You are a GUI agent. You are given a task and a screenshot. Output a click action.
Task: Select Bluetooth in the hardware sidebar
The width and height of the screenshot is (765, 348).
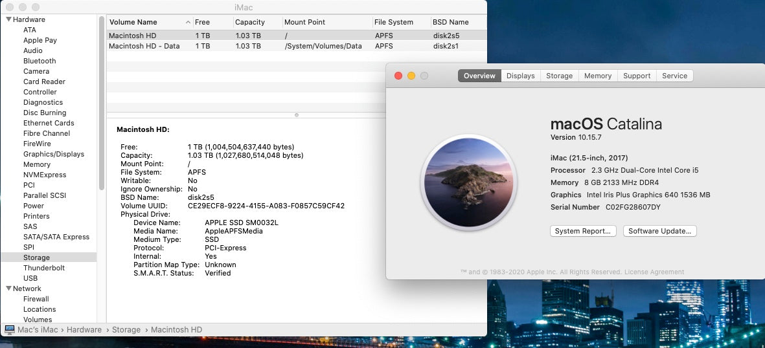(40, 61)
